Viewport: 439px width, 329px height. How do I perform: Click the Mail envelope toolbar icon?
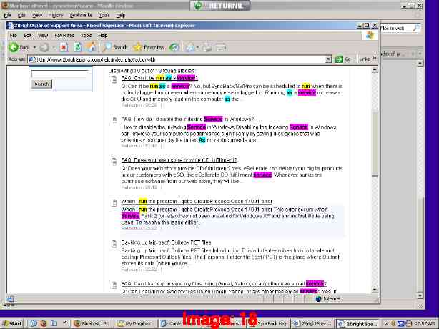190,48
